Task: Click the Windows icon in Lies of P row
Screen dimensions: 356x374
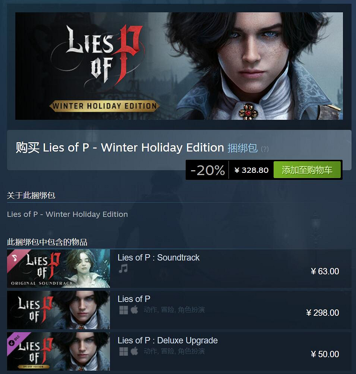Action: 123,310
